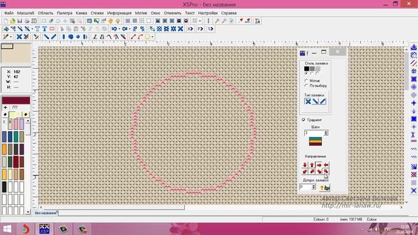Select the teal green color swatch
This screenshot has width=418, height=235.
16,136
